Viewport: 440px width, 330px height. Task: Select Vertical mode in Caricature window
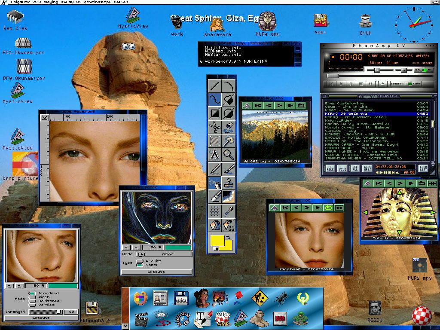(33, 305)
